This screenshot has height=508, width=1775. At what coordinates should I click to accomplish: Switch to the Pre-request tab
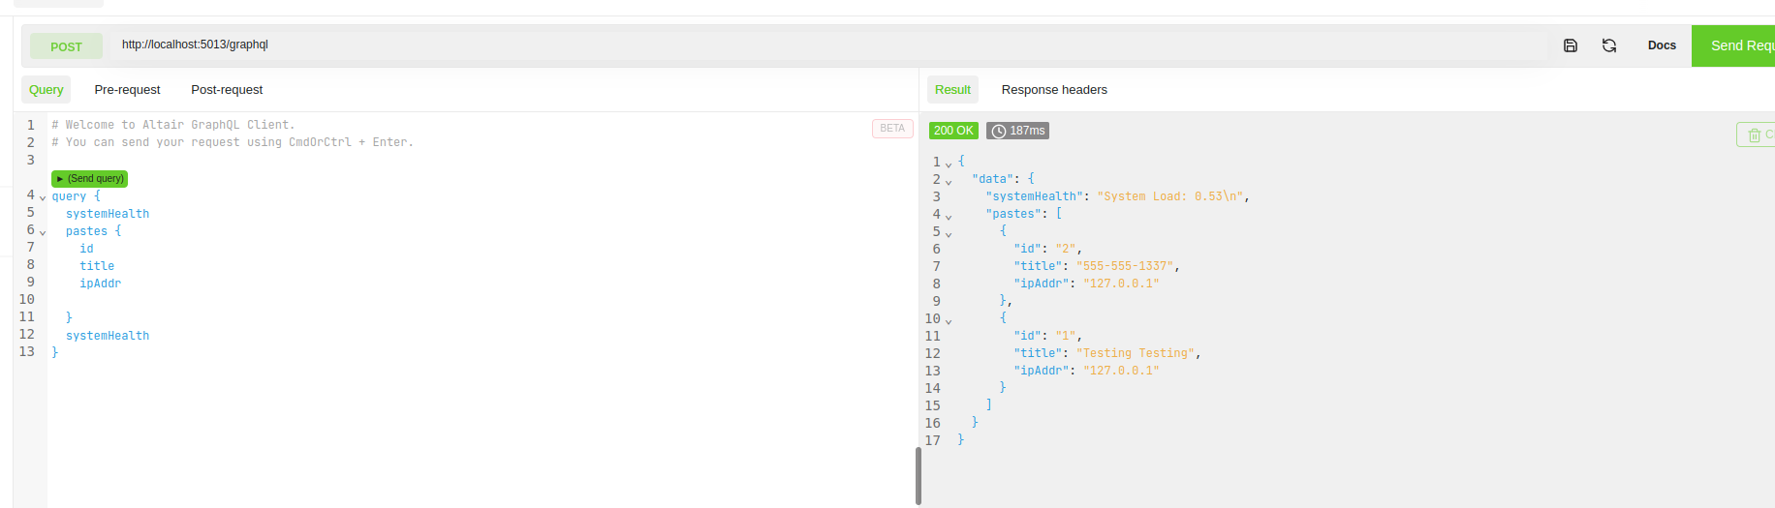click(127, 90)
